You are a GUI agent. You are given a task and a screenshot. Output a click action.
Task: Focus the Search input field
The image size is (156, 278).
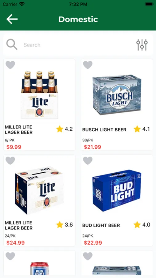point(78,45)
